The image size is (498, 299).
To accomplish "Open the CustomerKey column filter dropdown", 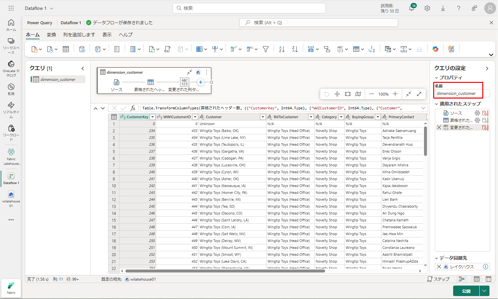I will pos(153,117).
